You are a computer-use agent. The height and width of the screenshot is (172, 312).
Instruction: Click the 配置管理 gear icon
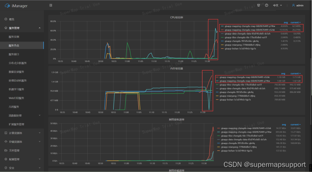coord(5,159)
